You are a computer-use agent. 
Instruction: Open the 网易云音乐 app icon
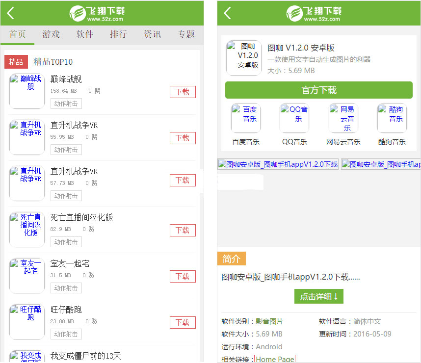point(343,118)
